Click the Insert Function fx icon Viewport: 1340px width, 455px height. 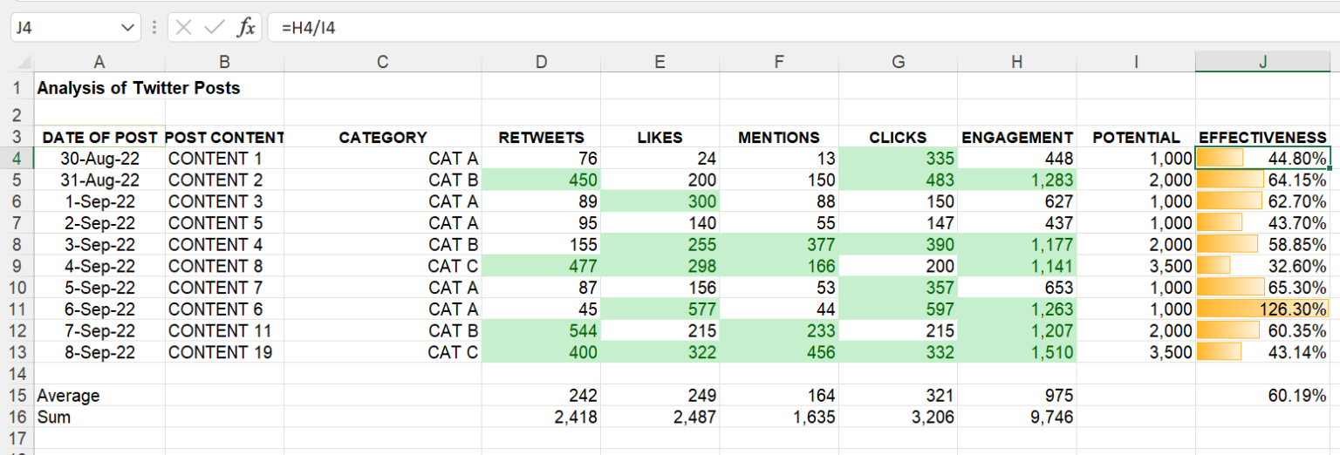pyautogui.click(x=247, y=28)
